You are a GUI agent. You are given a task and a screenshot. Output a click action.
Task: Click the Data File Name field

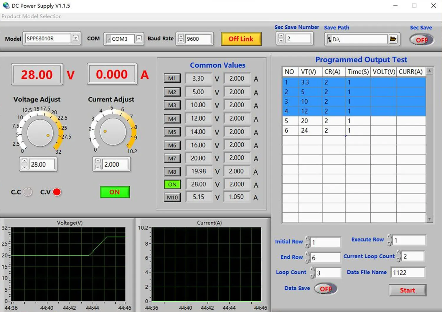click(x=408, y=272)
